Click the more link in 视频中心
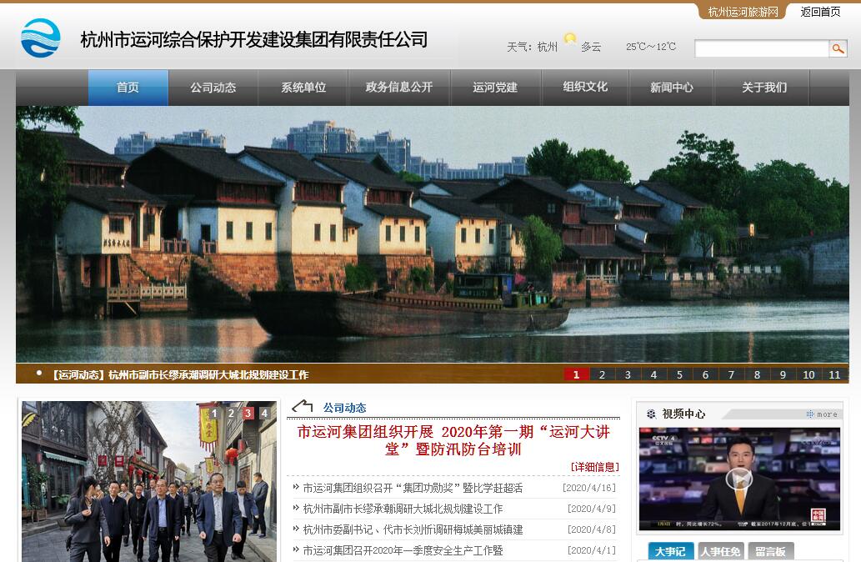 tap(822, 414)
